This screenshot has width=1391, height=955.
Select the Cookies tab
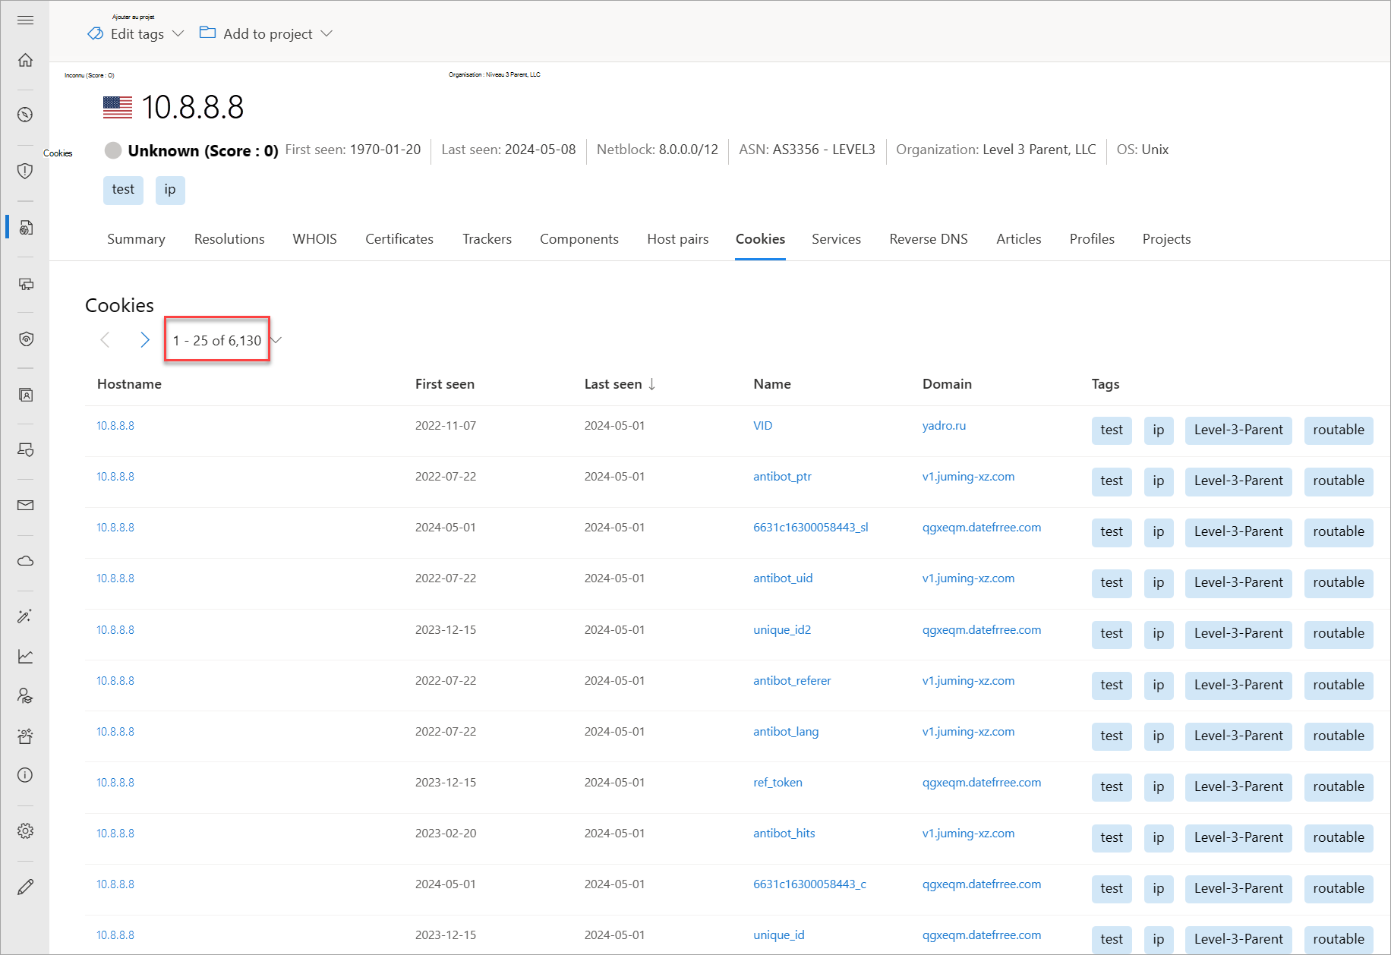click(760, 239)
